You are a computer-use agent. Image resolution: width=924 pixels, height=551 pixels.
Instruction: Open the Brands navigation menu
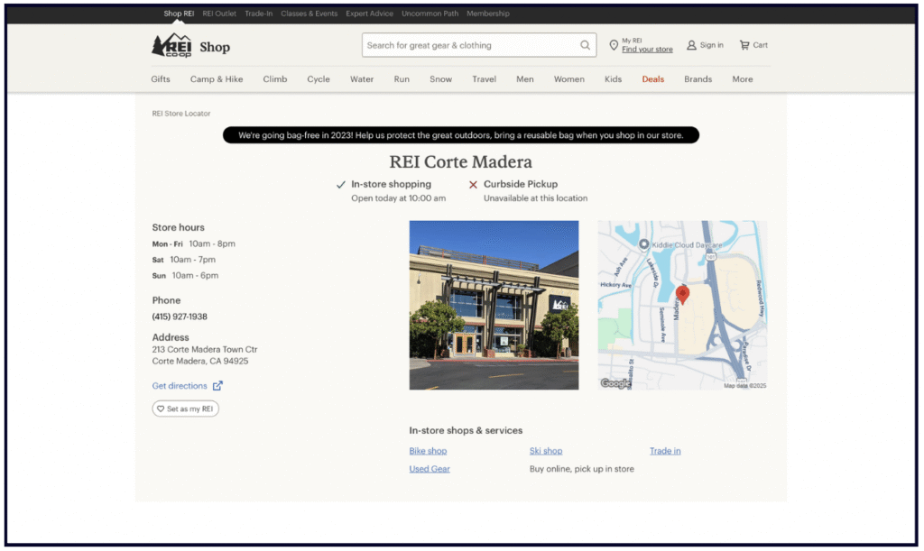698,79
